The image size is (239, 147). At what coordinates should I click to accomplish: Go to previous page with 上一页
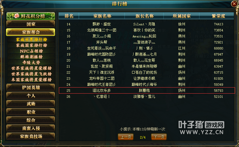pyautogui.click(x=126, y=137)
